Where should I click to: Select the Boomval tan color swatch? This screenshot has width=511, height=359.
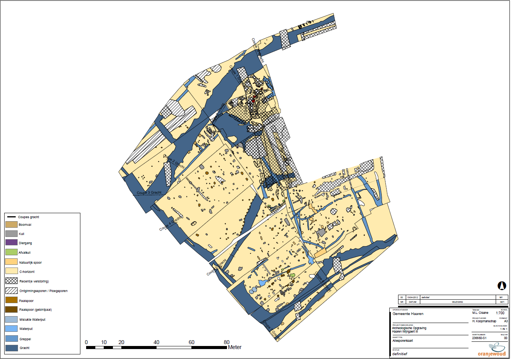point(11,224)
